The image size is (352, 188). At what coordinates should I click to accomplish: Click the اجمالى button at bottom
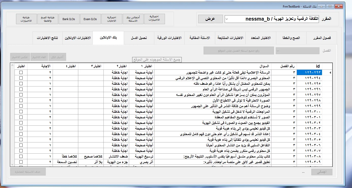pyautogui.click(x=322, y=172)
